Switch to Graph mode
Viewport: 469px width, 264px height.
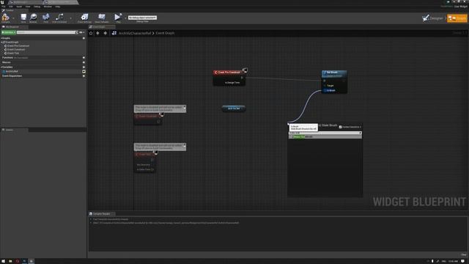(x=457, y=18)
